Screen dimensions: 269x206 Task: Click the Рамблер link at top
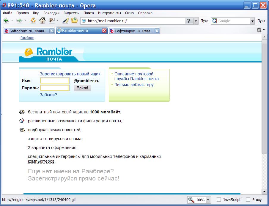(27, 38)
